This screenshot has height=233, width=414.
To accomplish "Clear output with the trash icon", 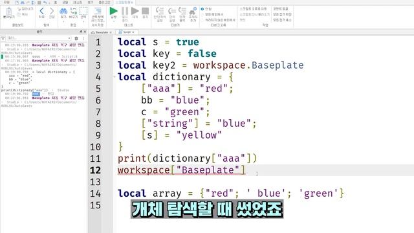I will (76, 38).
